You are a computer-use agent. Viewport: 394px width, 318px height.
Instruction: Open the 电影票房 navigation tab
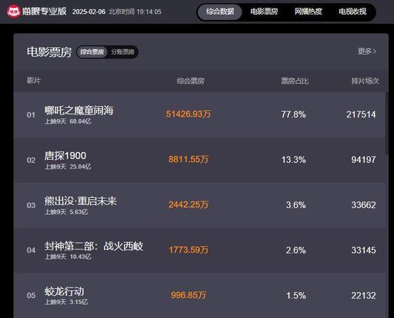(x=264, y=11)
